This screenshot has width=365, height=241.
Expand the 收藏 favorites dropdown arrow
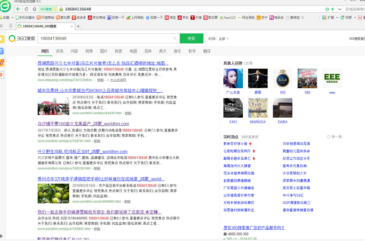pos(12,18)
